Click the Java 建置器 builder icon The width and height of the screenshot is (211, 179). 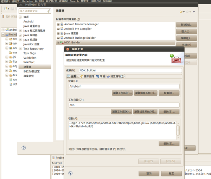tap(62, 33)
